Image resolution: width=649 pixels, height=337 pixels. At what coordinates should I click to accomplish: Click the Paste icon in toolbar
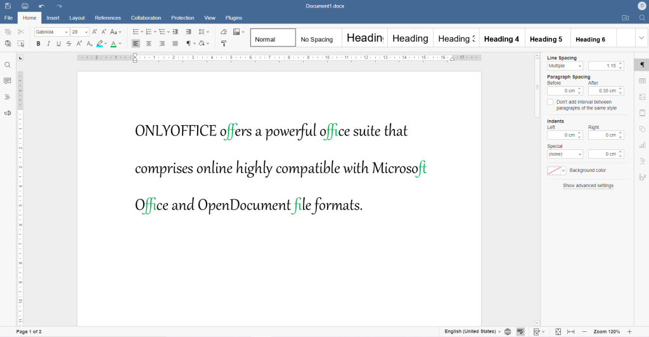point(8,44)
